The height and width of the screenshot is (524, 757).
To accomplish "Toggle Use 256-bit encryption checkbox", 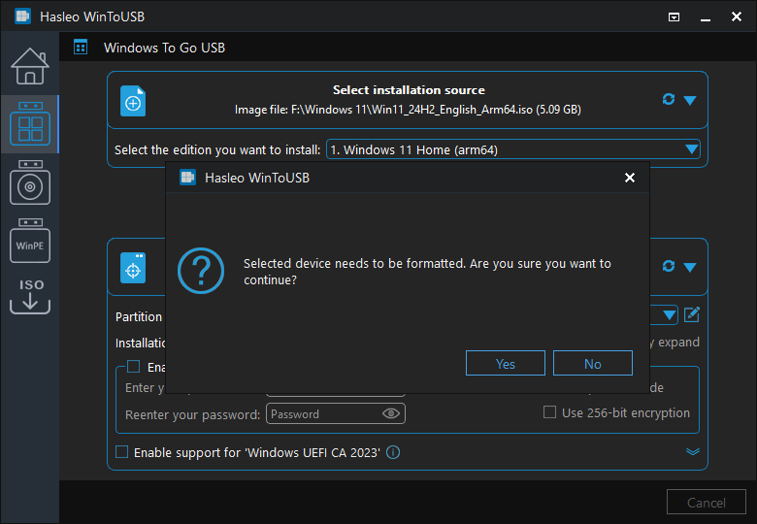I will [550, 412].
